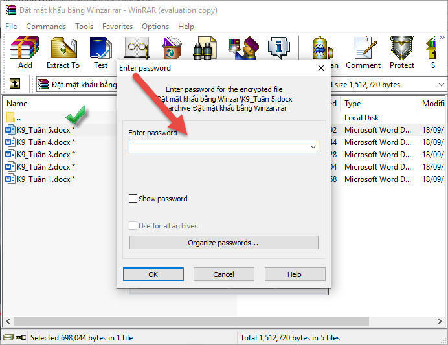Open the File menu
Viewport: 448px width, 345px height.
11,27
